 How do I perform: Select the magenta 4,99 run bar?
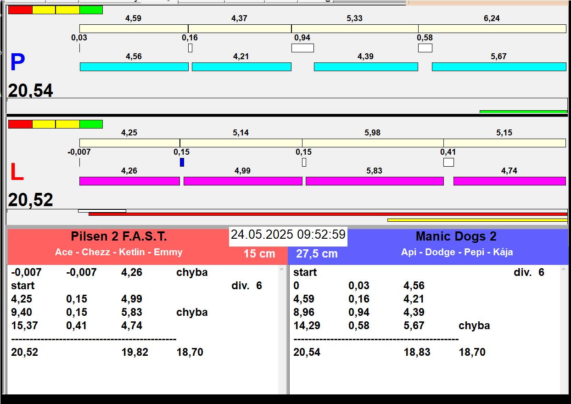243,181
